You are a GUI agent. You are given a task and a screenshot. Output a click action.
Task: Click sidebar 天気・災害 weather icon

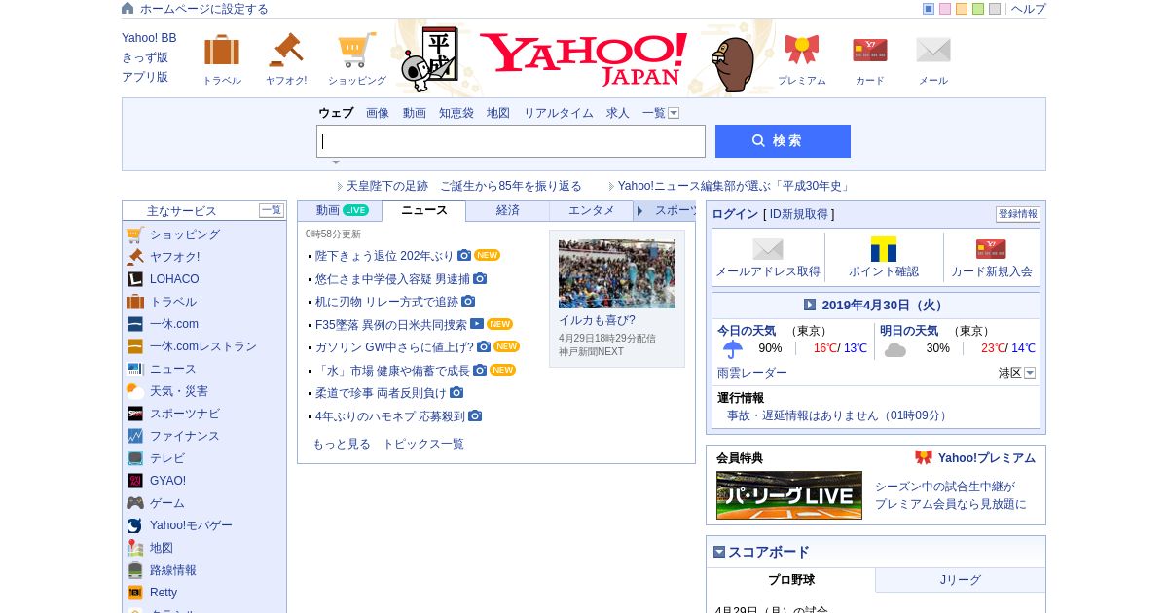(135, 391)
